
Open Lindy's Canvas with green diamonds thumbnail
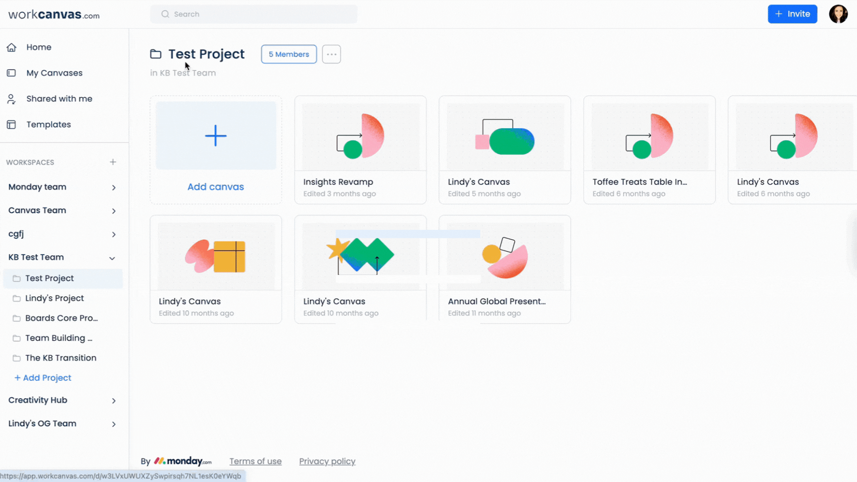(x=361, y=270)
